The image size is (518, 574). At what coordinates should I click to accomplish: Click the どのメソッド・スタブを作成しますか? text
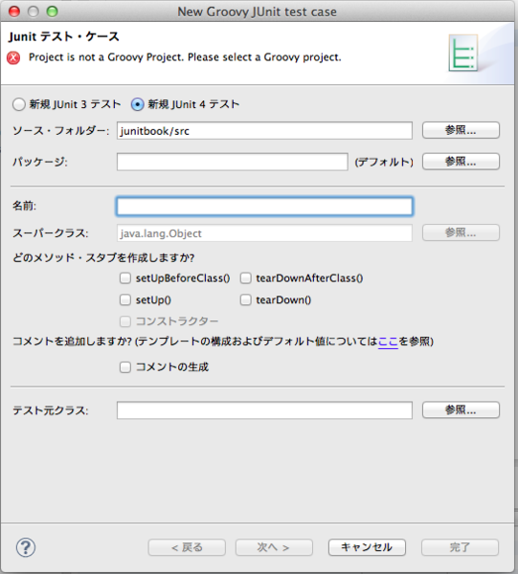coord(103,257)
